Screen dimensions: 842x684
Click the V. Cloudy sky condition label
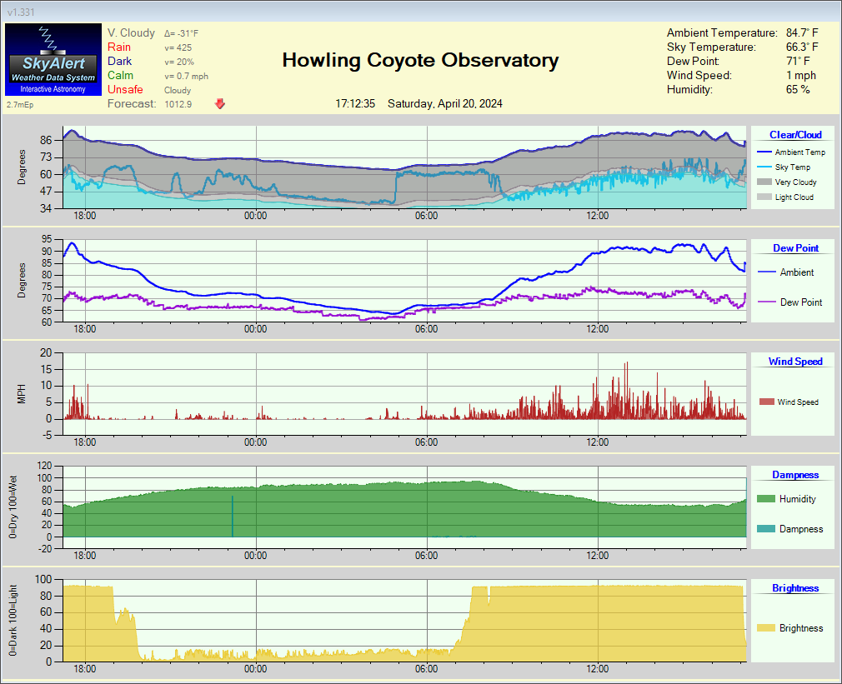pos(131,33)
